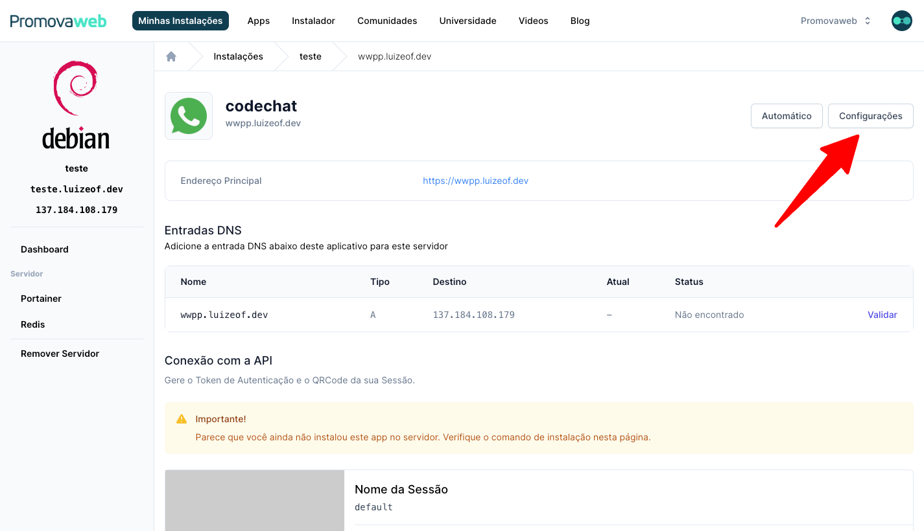Click the Destino cell 137.184.108.179
924x531 pixels.
pos(473,315)
